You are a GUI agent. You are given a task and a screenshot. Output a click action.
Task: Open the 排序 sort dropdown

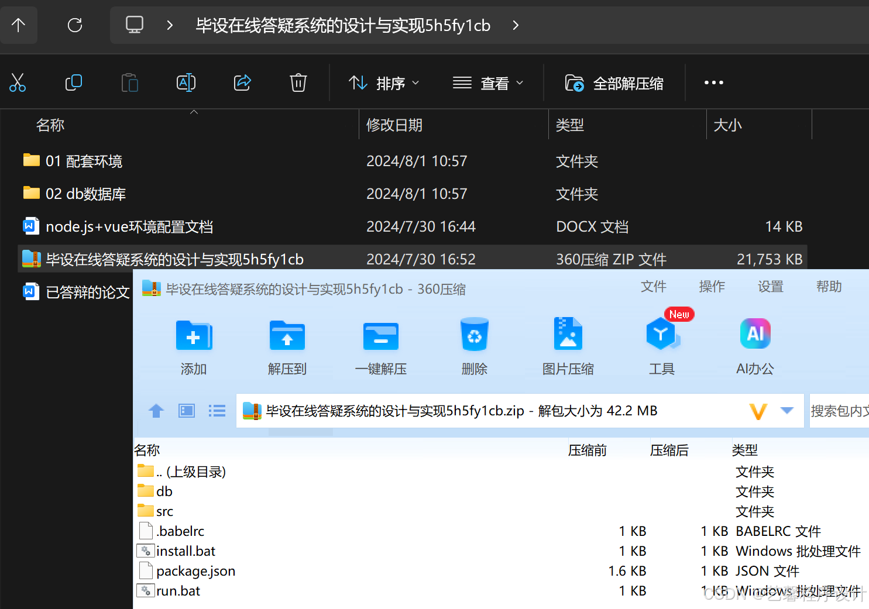[x=384, y=82]
